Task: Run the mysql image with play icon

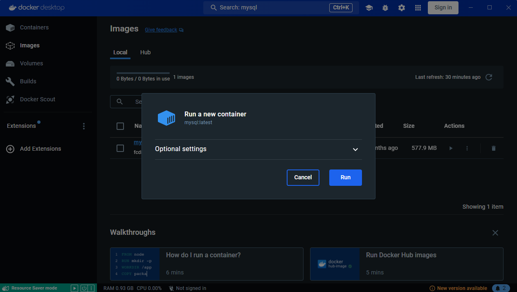Action: 451,148
